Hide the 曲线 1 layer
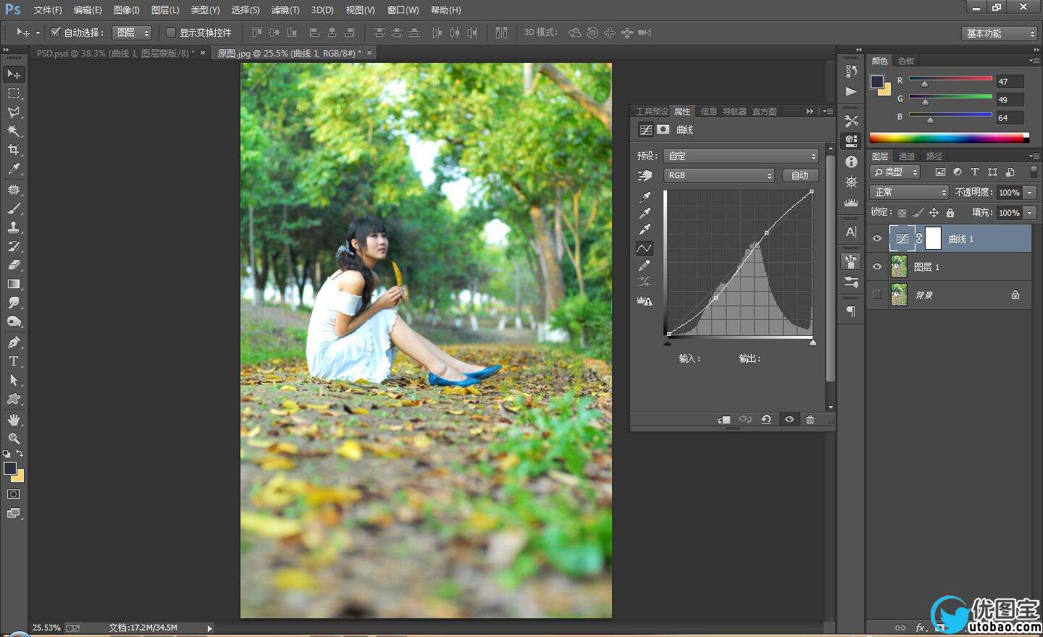This screenshot has width=1043, height=637. pyautogui.click(x=877, y=239)
